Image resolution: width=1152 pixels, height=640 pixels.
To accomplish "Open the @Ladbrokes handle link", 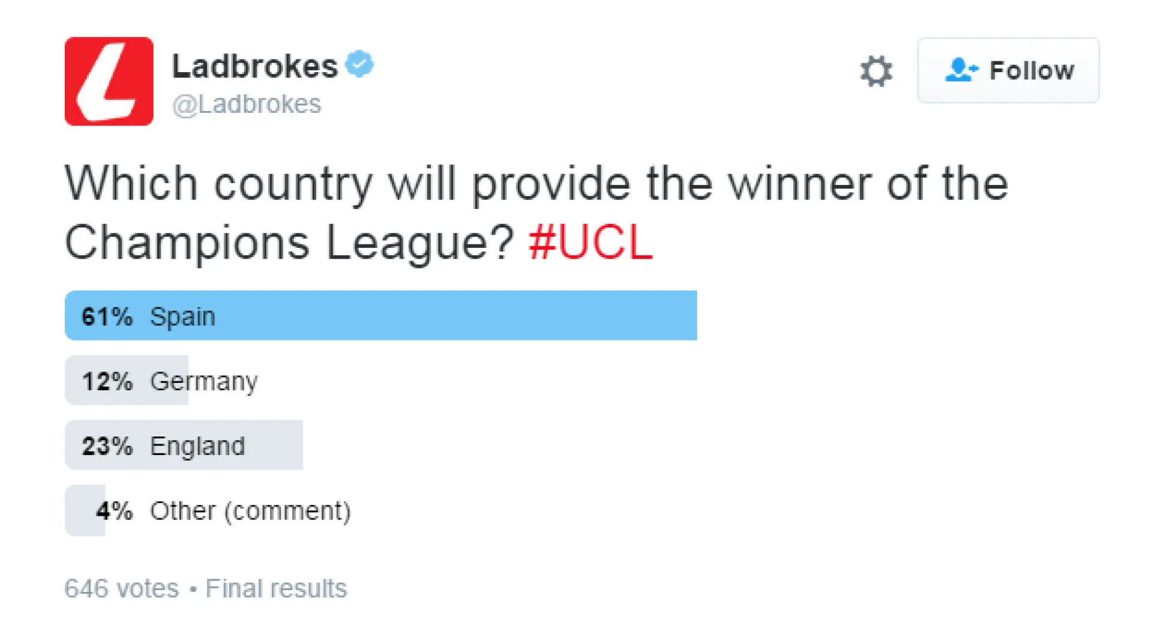I will click(x=247, y=104).
